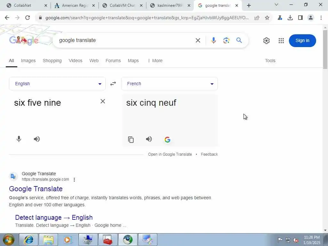Click the muted volume tray icon
The image size is (328, 246).
296,240
